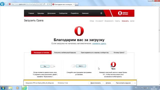Click the 'Просмотреть загрузки' button

pyautogui.click(x=123, y=83)
